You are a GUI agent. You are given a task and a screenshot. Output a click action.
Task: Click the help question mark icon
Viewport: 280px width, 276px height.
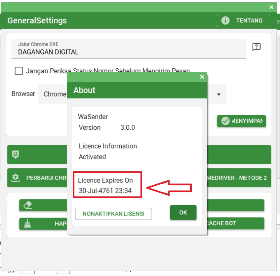[x=256, y=47]
